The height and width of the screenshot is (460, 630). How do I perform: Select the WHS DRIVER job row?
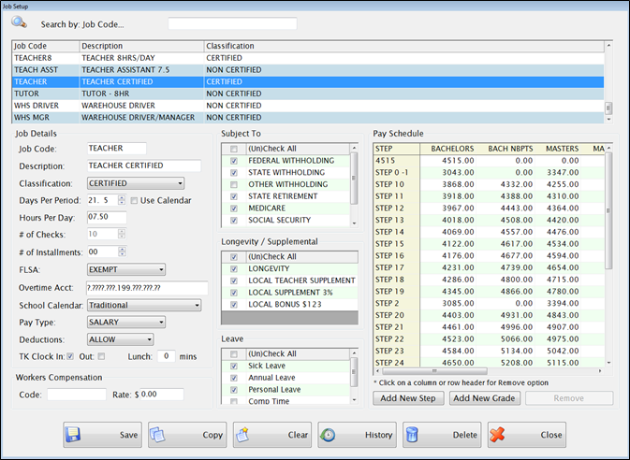click(x=308, y=106)
